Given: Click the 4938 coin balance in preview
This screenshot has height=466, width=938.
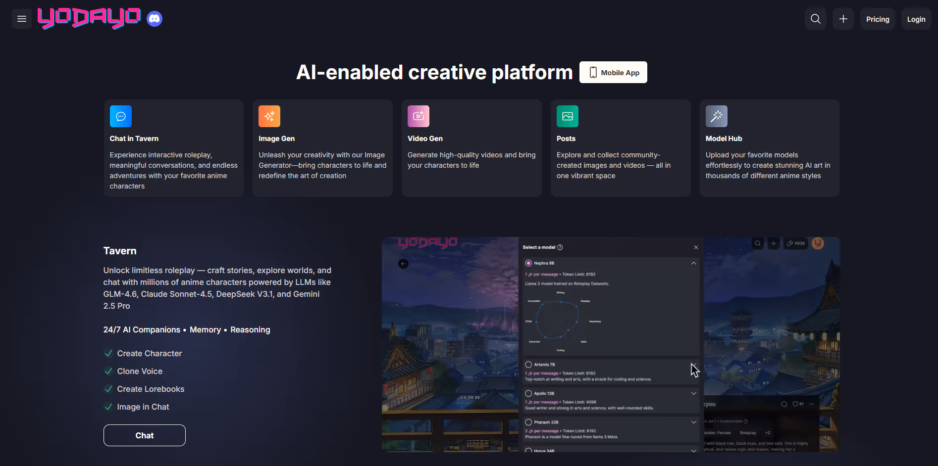Looking at the screenshot, I should [796, 243].
